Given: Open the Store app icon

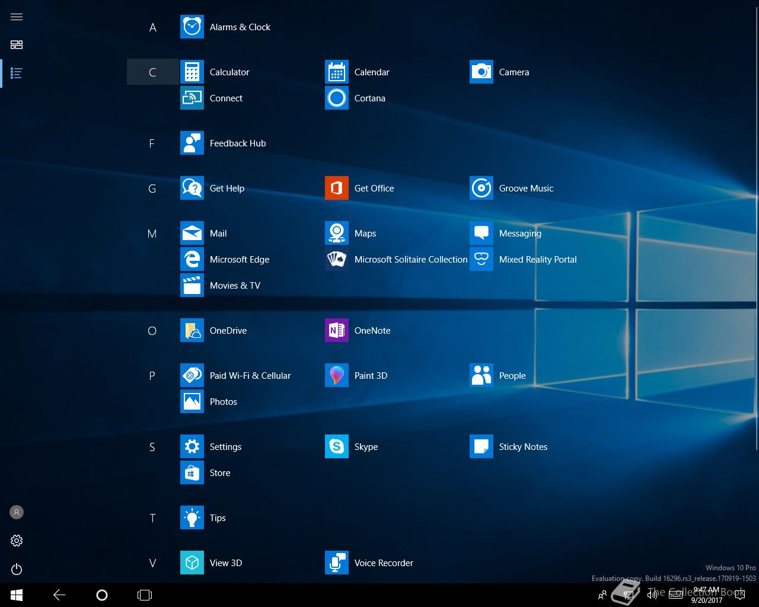Looking at the screenshot, I should (192, 473).
